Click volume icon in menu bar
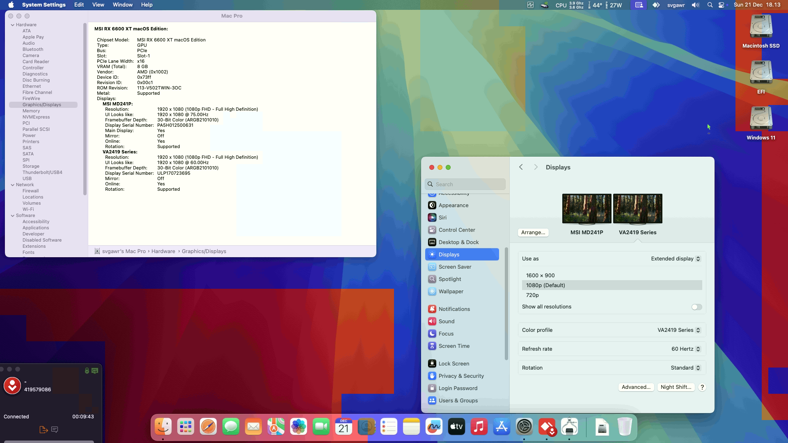 [x=695, y=5]
